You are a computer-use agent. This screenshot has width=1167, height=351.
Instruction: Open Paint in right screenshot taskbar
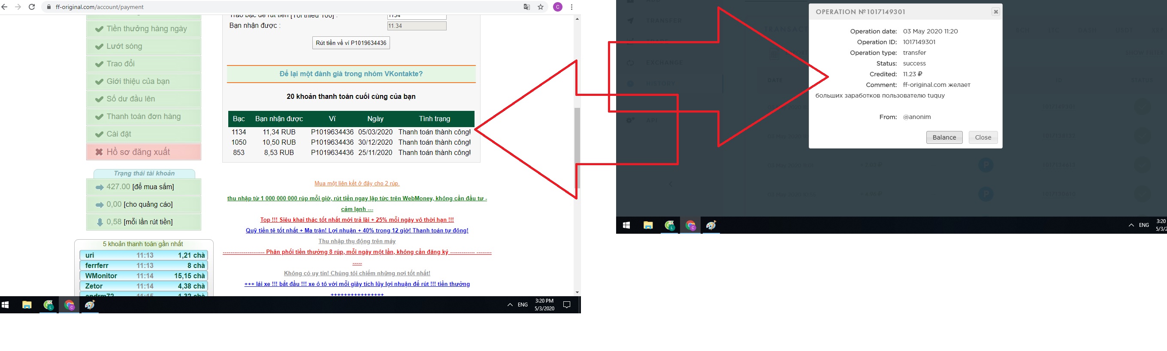[x=711, y=226]
